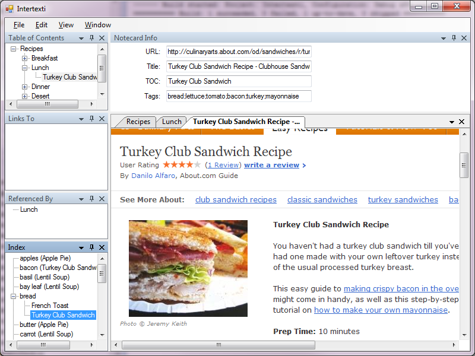Select Lunch in Referenced By panel

[x=28, y=209]
